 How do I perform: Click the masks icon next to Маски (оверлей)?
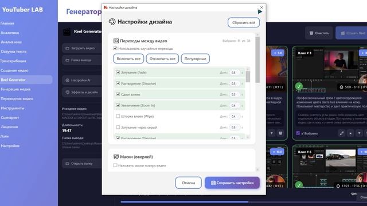coord(116,157)
